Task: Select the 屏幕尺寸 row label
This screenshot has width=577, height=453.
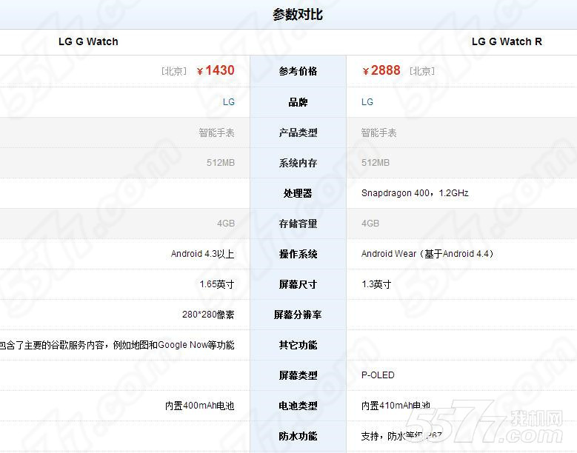Action: [x=298, y=284]
